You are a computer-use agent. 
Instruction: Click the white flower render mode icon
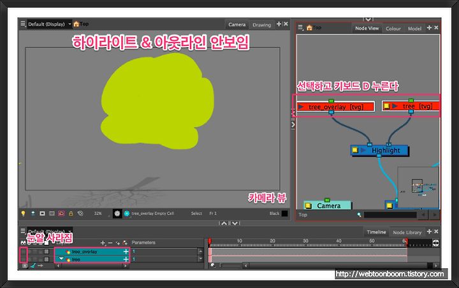pos(117,213)
